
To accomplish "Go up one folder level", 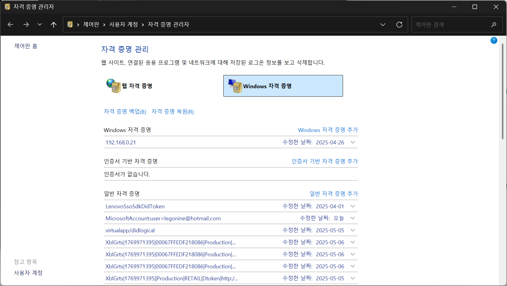I will [x=54, y=25].
